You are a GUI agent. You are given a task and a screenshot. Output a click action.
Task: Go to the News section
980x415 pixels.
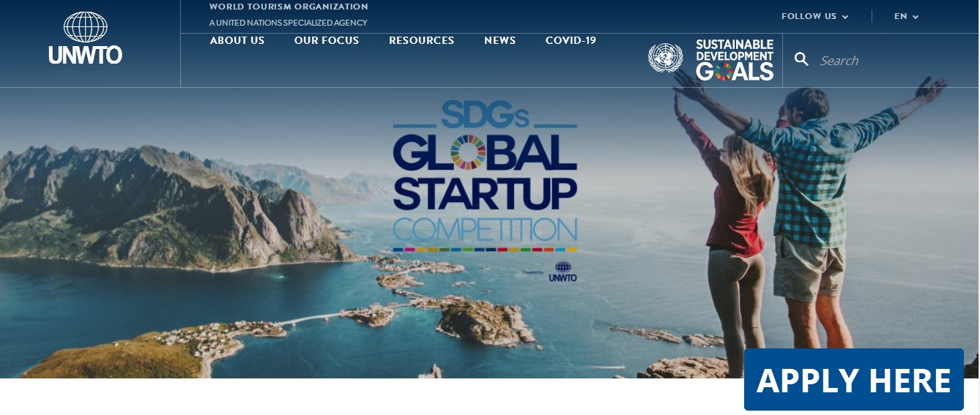(x=500, y=40)
